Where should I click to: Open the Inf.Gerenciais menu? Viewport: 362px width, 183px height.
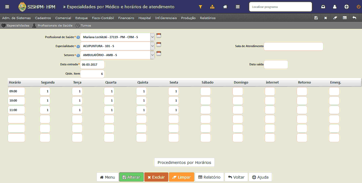point(166,18)
